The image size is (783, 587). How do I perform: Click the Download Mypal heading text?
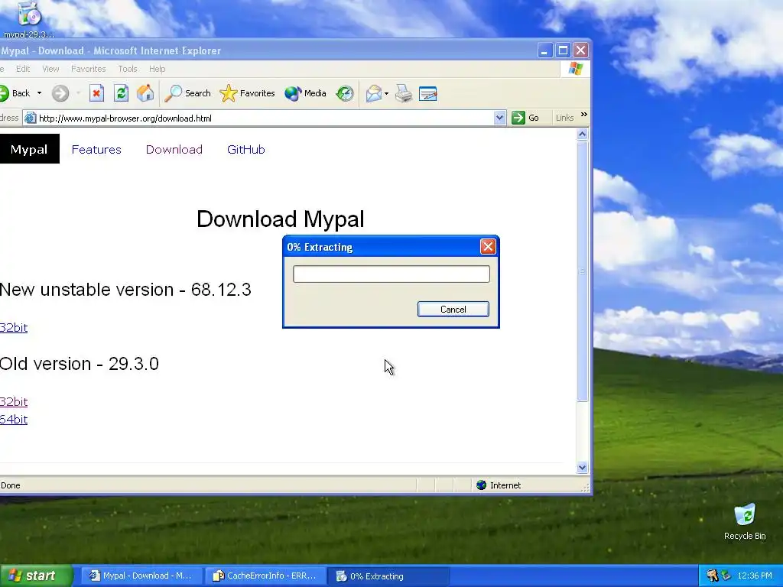[280, 219]
